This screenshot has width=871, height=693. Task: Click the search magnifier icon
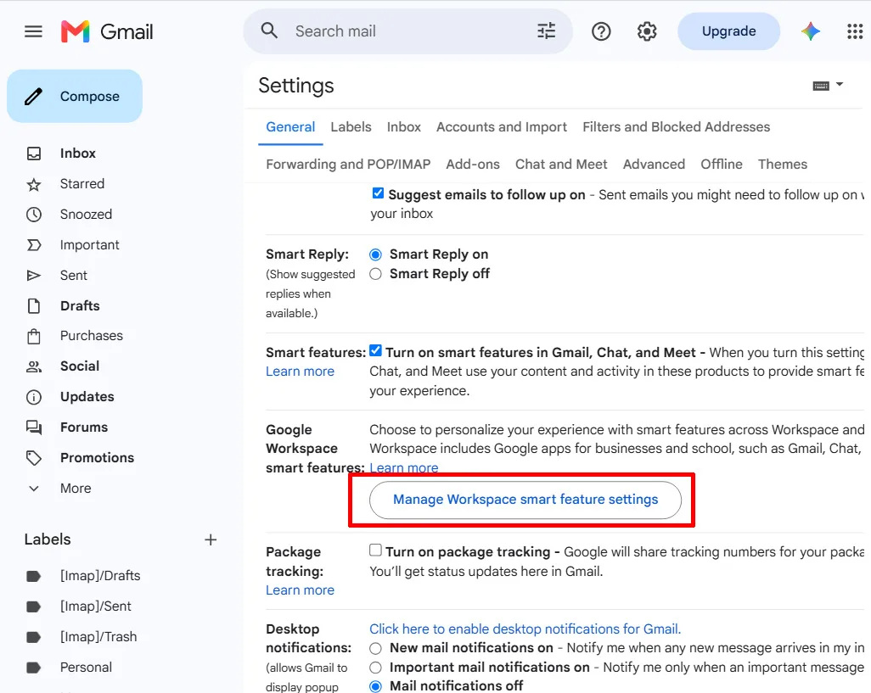(269, 31)
